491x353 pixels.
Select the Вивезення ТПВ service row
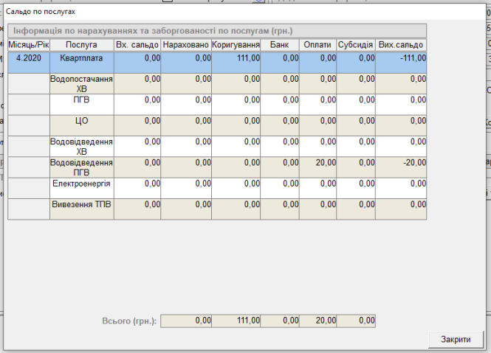coord(81,204)
